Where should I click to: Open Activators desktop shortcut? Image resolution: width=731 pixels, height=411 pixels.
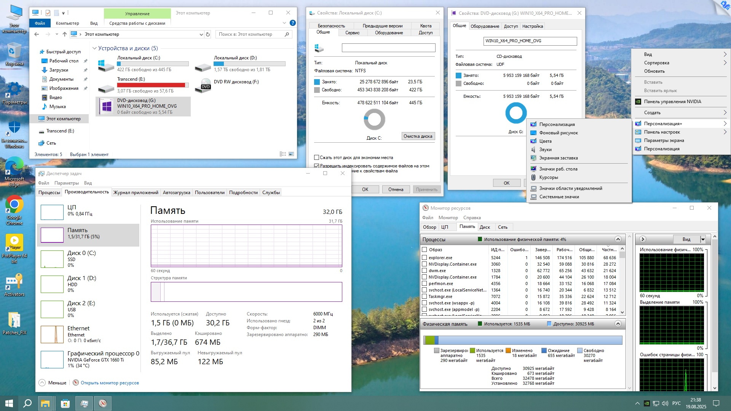click(14, 283)
